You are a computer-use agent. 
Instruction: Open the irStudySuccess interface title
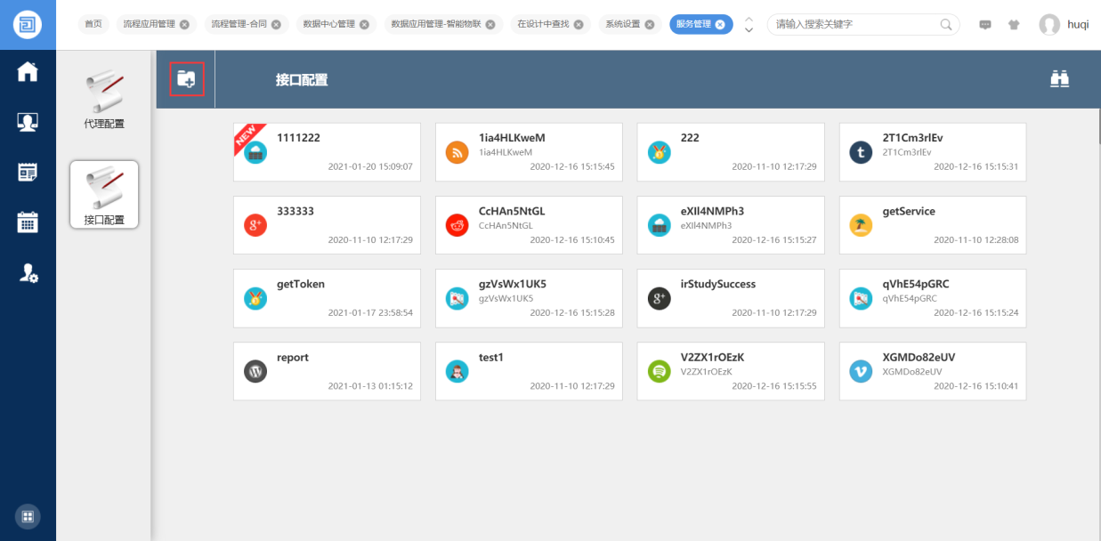(718, 285)
